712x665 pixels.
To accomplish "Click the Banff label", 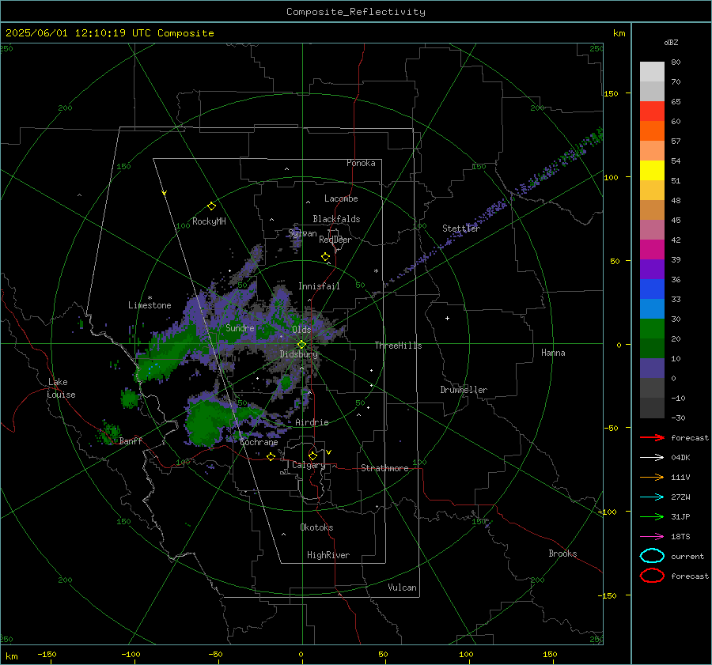I will pyautogui.click(x=131, y=440).
